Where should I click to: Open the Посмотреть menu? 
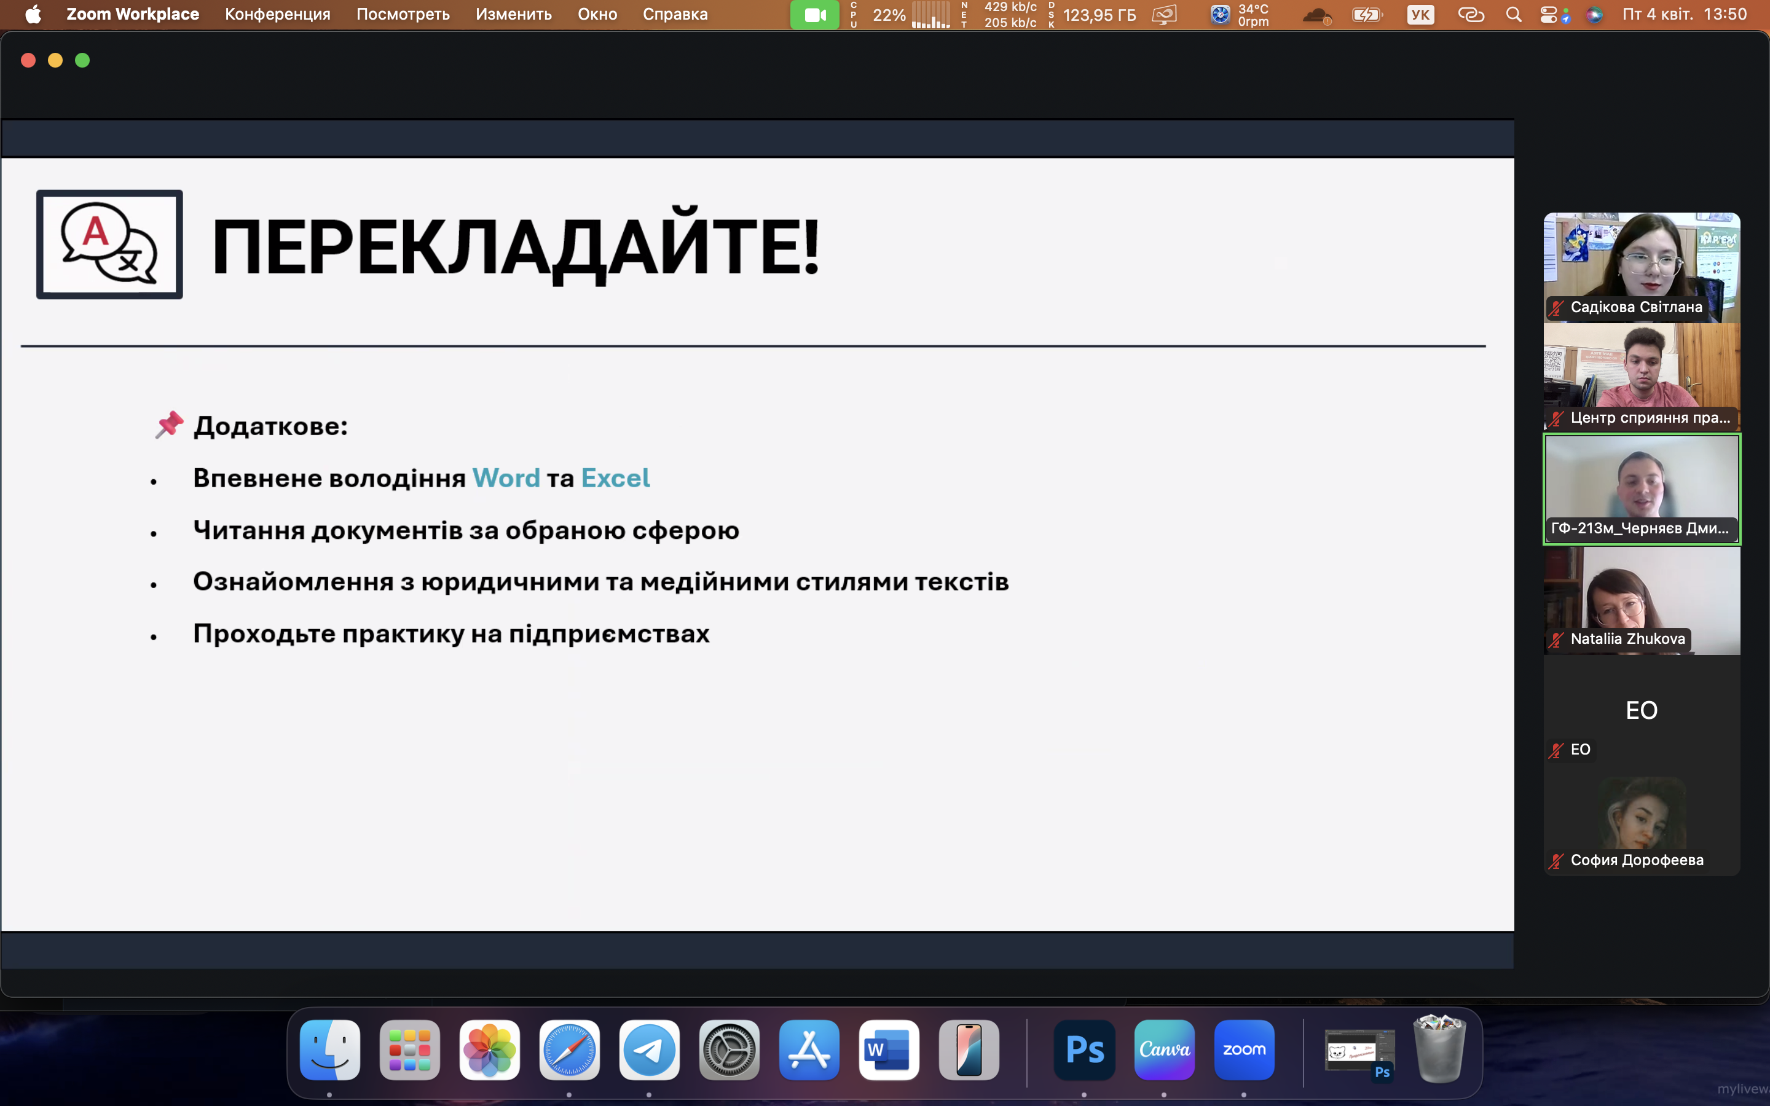coord(403,15)
